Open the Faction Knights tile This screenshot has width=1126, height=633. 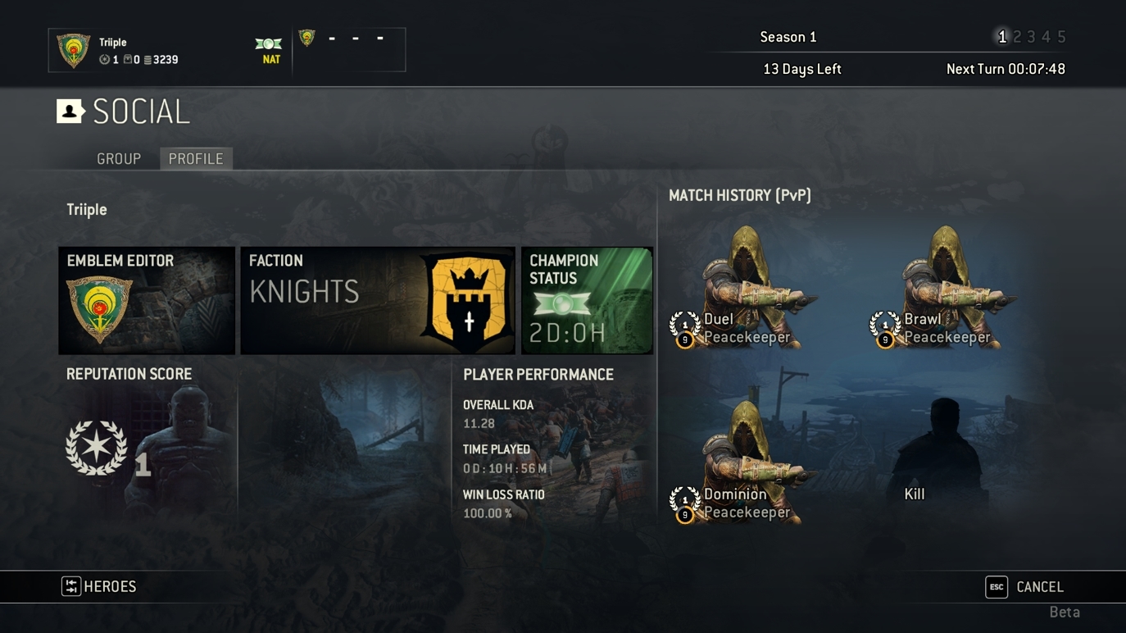click(378, 300)
